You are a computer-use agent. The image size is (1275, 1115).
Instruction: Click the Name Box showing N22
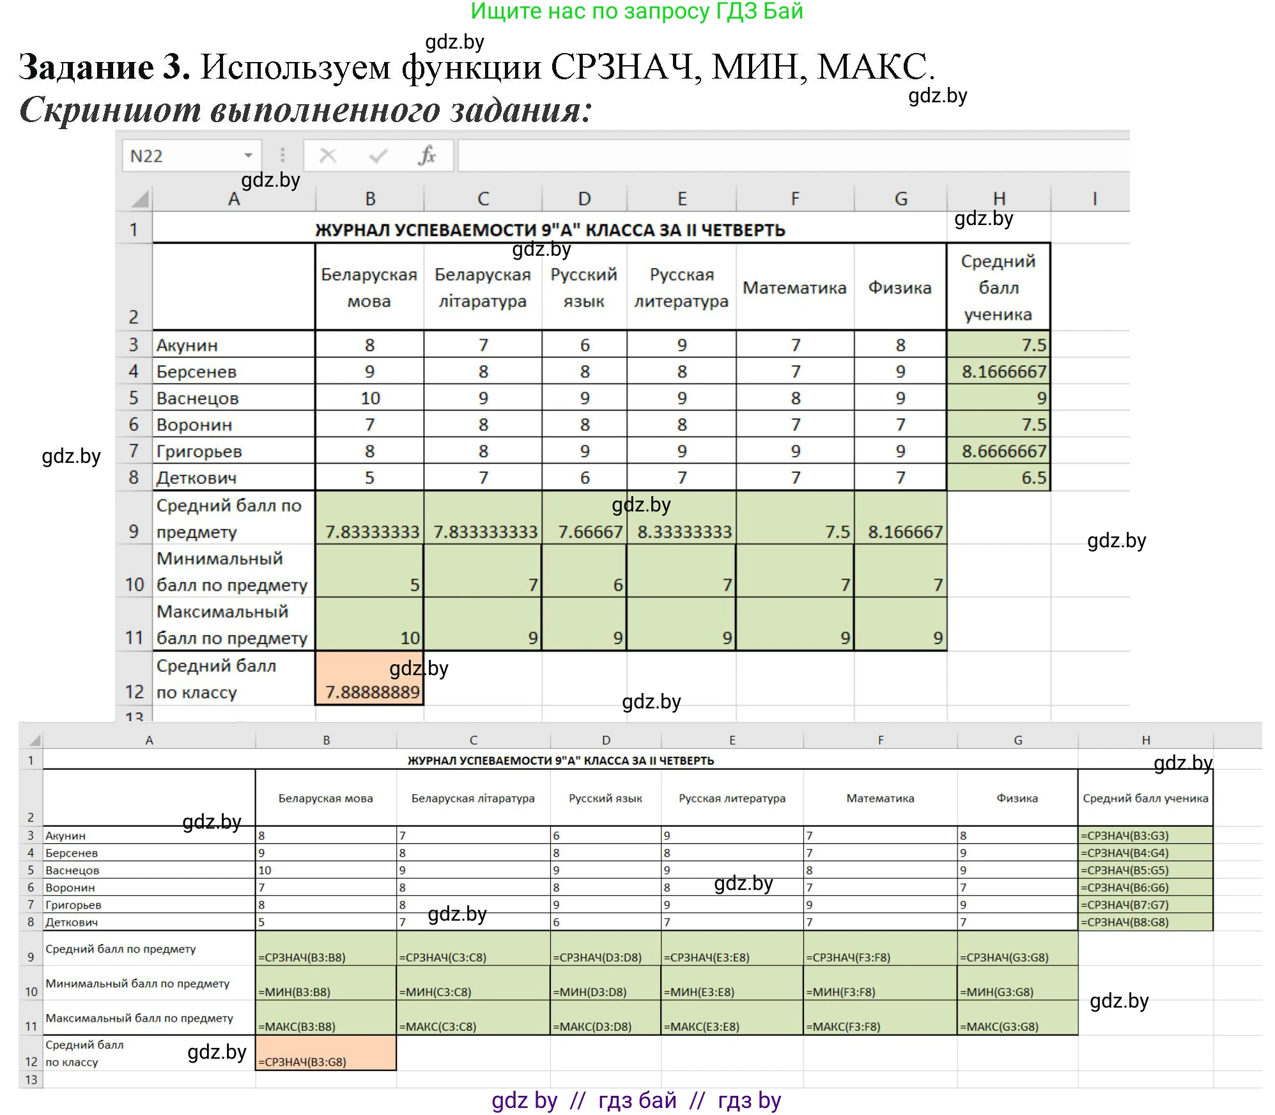(192, 155)
